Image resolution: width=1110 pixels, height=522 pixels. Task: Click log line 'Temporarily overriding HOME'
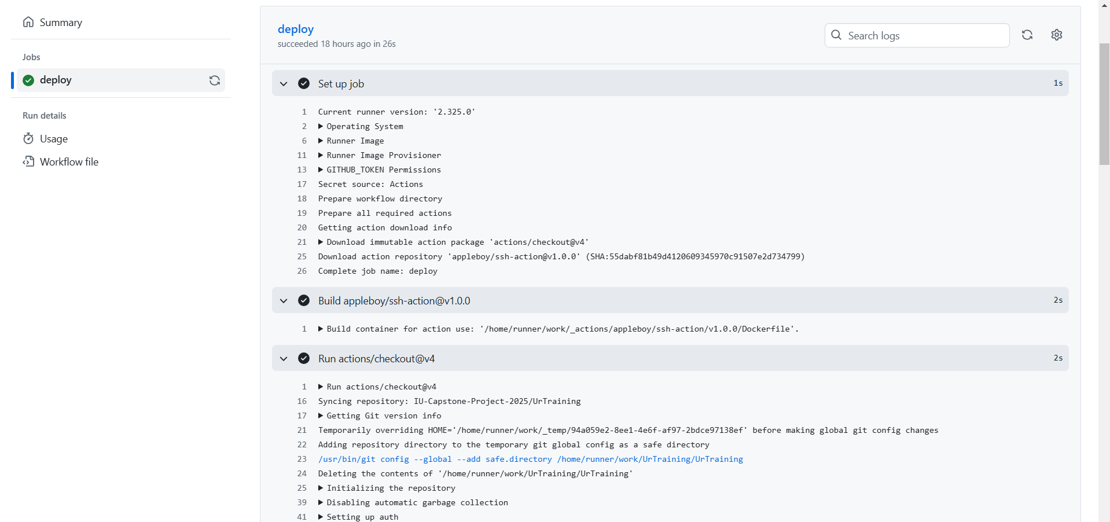pyautogui.click(x=628, y=430)
